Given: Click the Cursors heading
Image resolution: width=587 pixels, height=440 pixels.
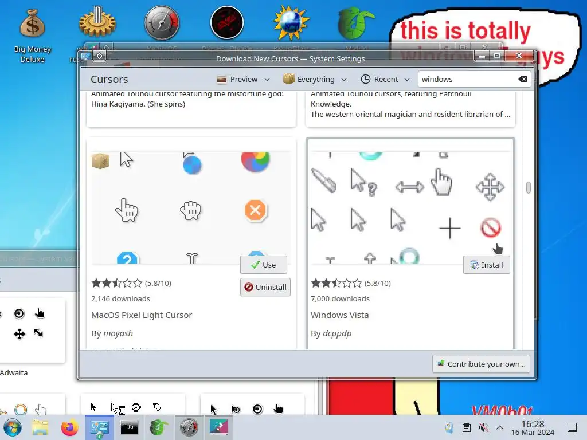Looking at the screenshot, I should point(109,79).
